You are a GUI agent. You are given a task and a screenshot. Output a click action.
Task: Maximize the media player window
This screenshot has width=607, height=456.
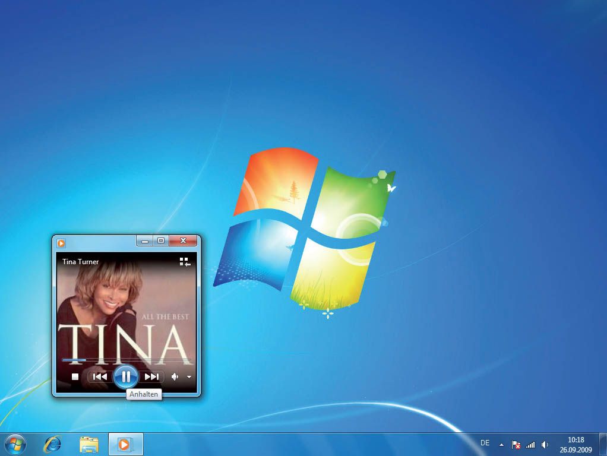[x=161, y=241]
